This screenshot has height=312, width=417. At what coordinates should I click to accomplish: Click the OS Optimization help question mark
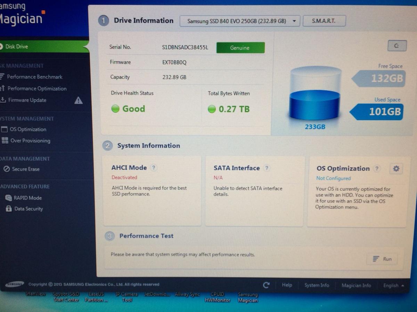377,169
